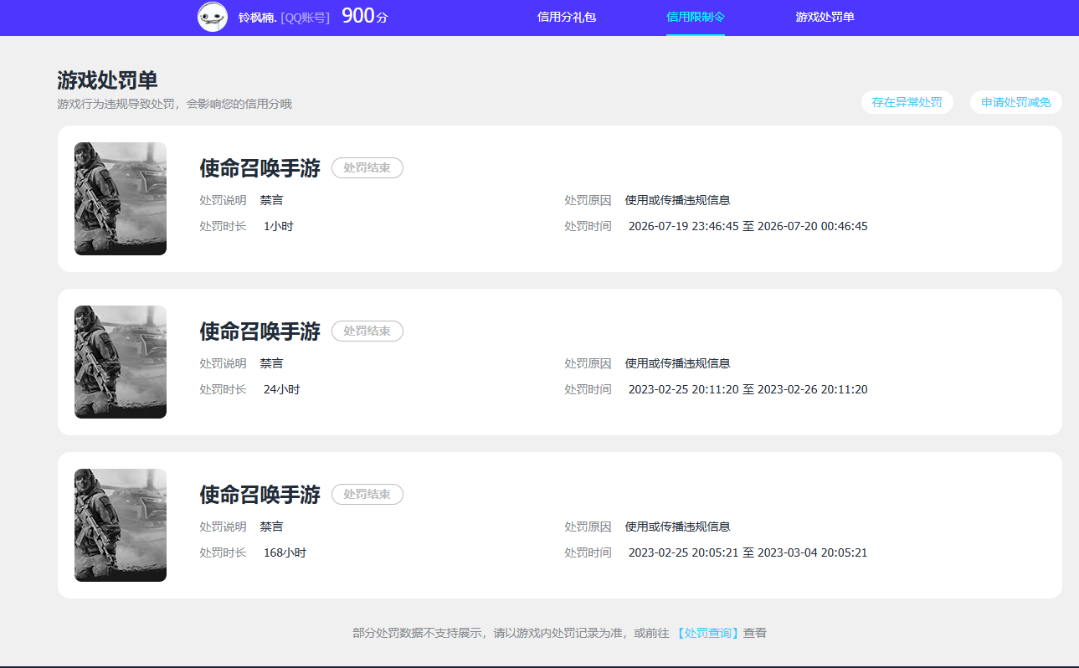Click the 存在异常处罚 button

click(x=907, y=102)
